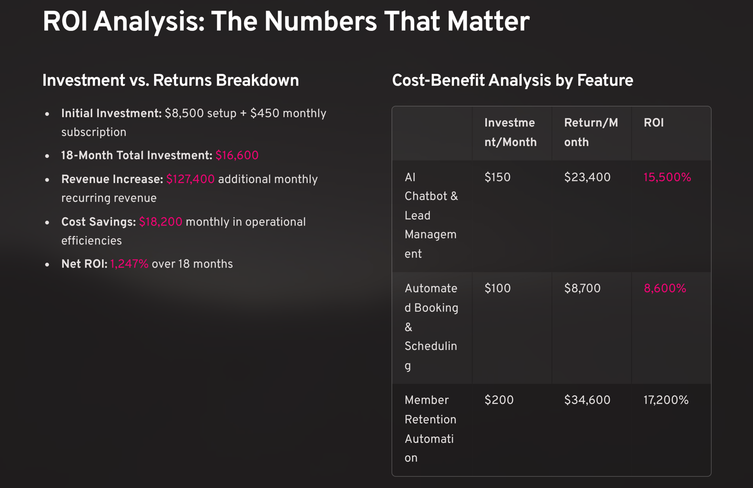Click the "Cost-Benefit Analysis by Feature" heading
The height and width of the screenshot is (488, 753).
512,81
